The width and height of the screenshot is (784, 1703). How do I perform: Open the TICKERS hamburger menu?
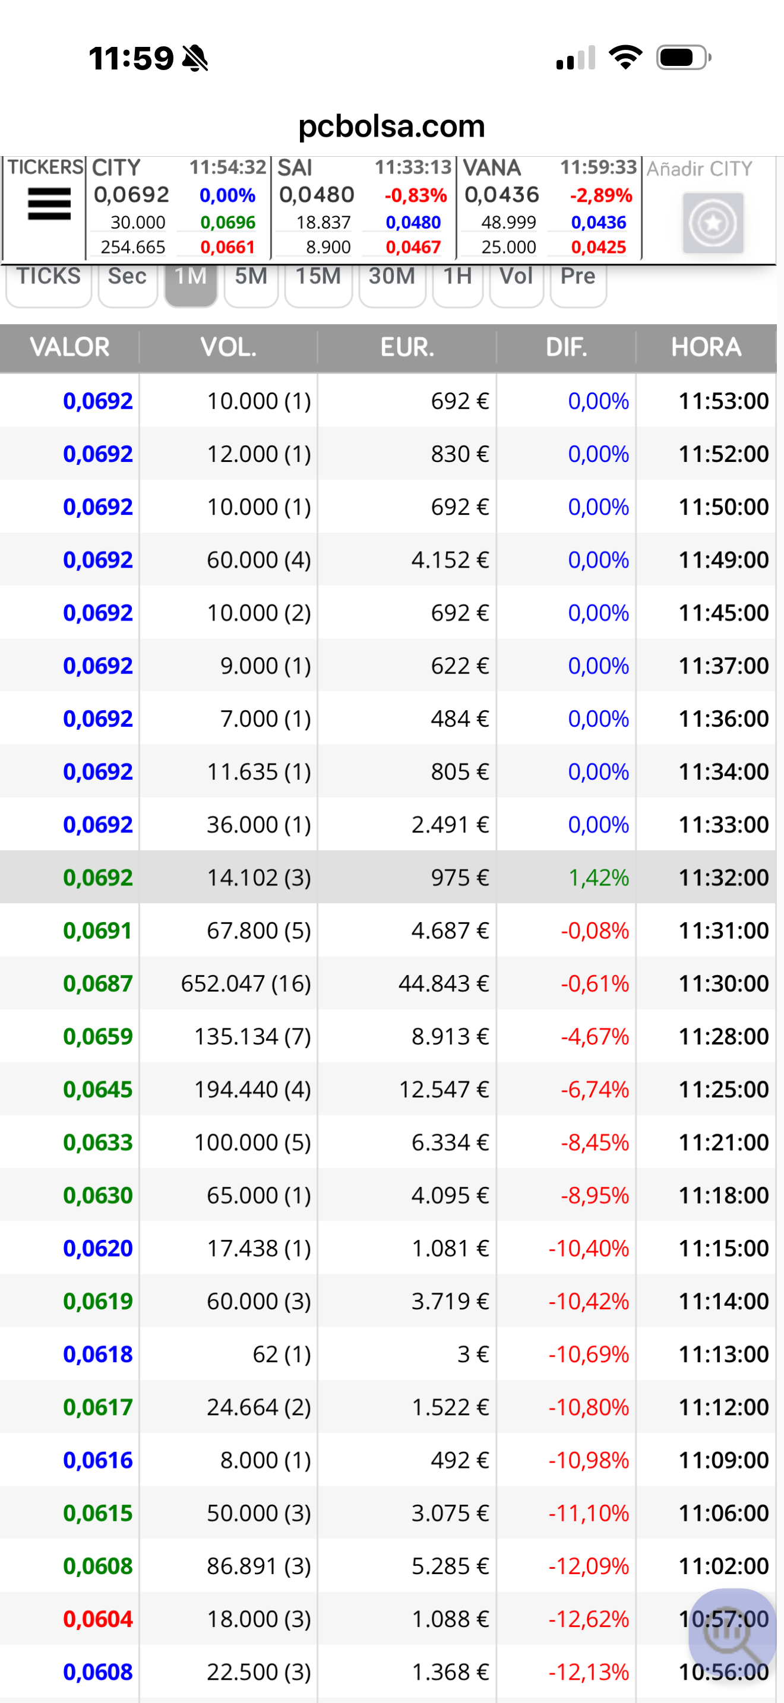coord(49,204)
